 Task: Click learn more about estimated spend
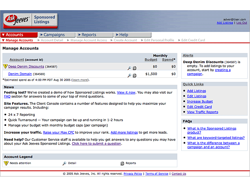click(x=80, y=80)
